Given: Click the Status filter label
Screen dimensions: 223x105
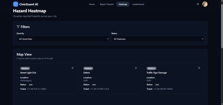Looking at the screenshot, I should 114,33.
